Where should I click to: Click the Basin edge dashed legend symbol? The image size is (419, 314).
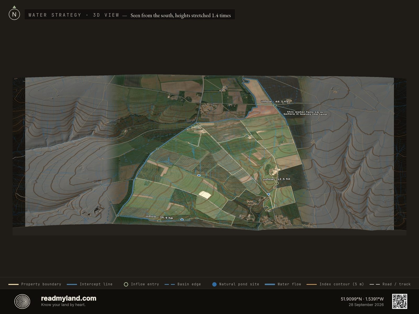pos(170,284)
